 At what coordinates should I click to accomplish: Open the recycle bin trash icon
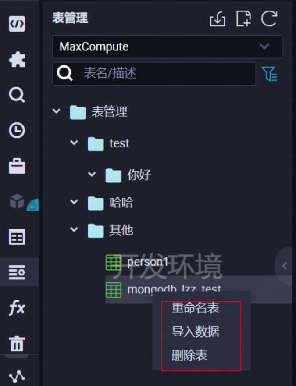[17, 343]
